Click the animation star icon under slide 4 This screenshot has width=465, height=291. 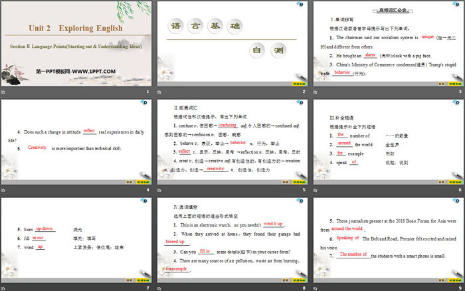[3, 190]
